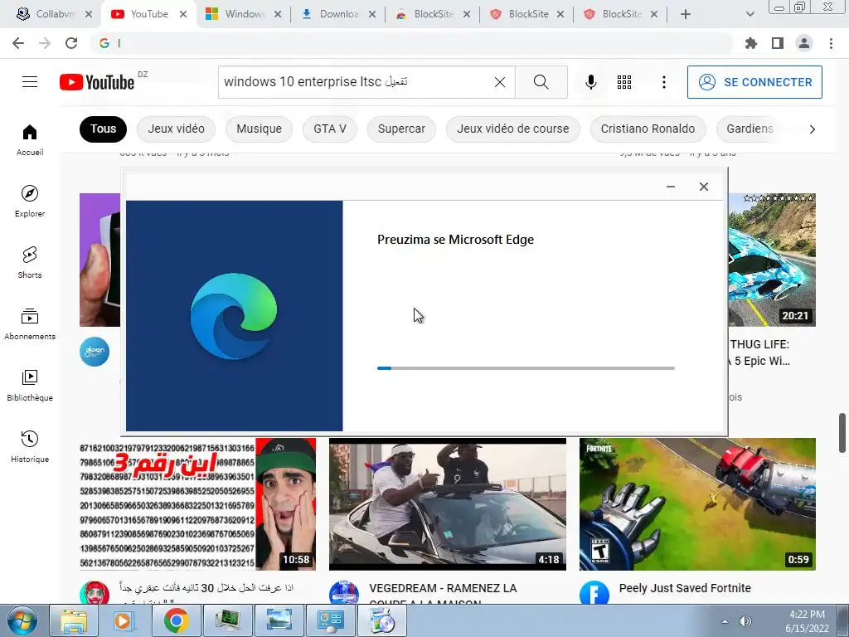
Task: Open the 20:21 GTA car thumbnail
Action: (x=772, y=260)
